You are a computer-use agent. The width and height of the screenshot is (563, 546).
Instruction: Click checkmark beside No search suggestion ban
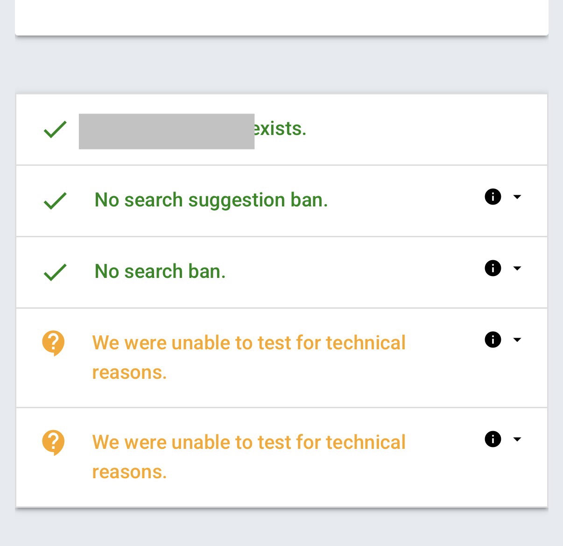55,201
